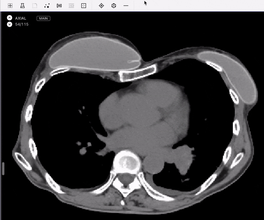Click the dashed rounded-corner selection tool
Viewport: 264px width, 220px height.
tap(35, 6)
